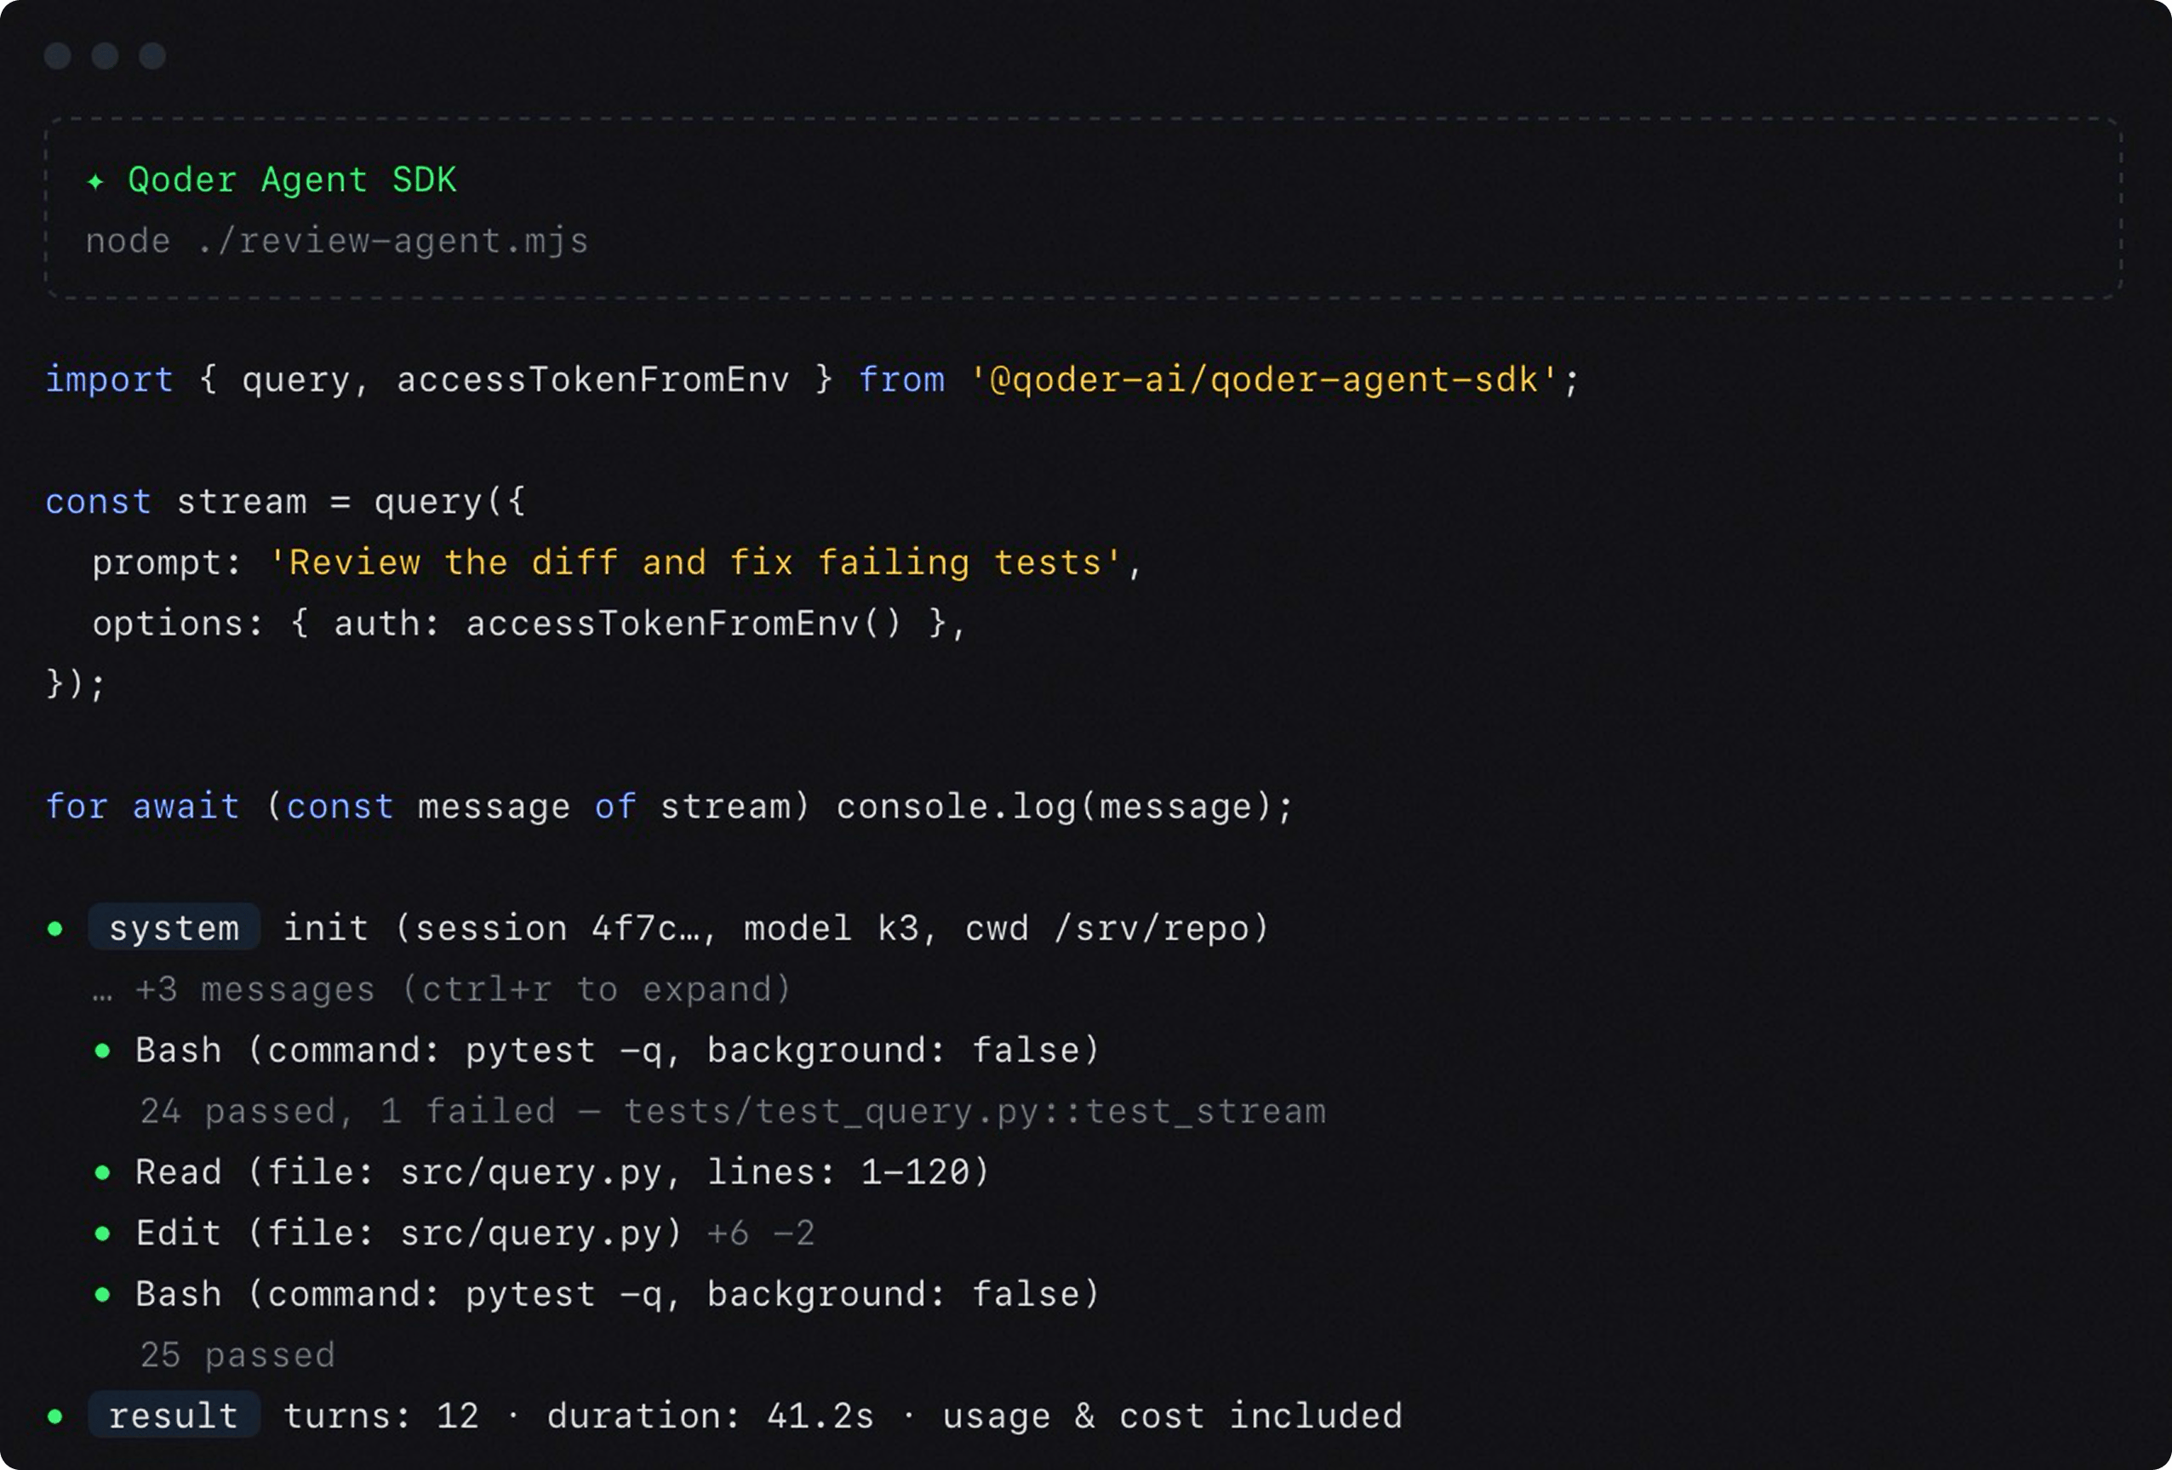Screen dimensions: 2172x1470
Task: Click the "import" keyword
Action: point(109,380)
